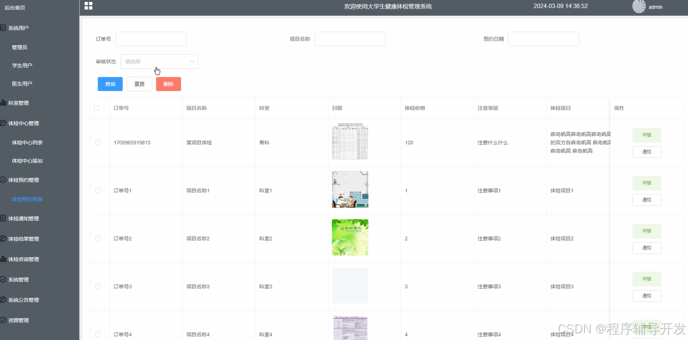Click 通知 for 订单号2 row
The height and width of the screenshot is (340, 688).
point(646,248)
